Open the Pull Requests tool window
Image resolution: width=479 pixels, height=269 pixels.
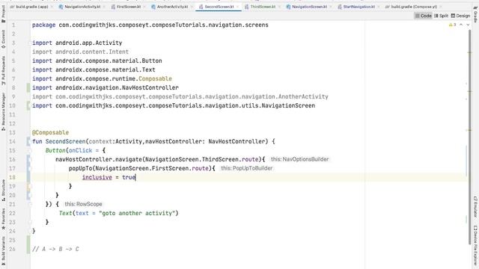click(x=3, y=70)
